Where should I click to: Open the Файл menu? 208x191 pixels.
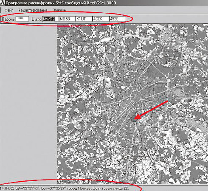pos(9,10)
